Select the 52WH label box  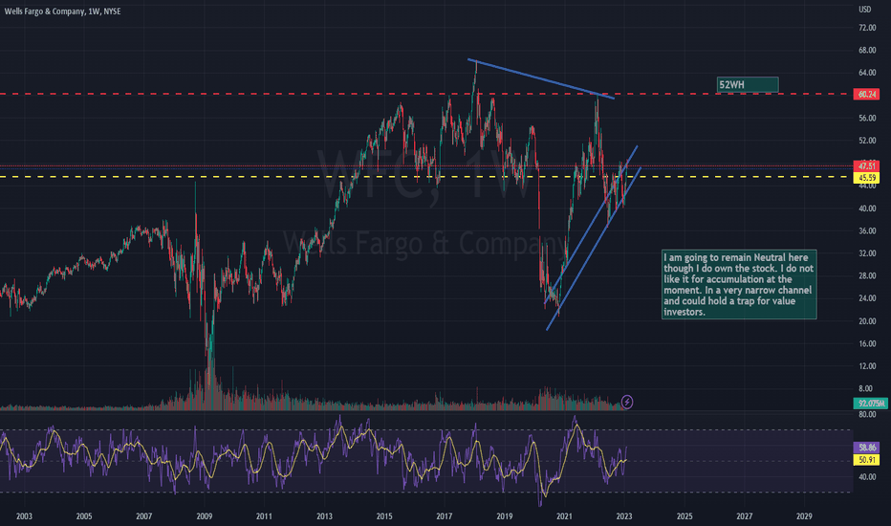[x=748, y=85]
